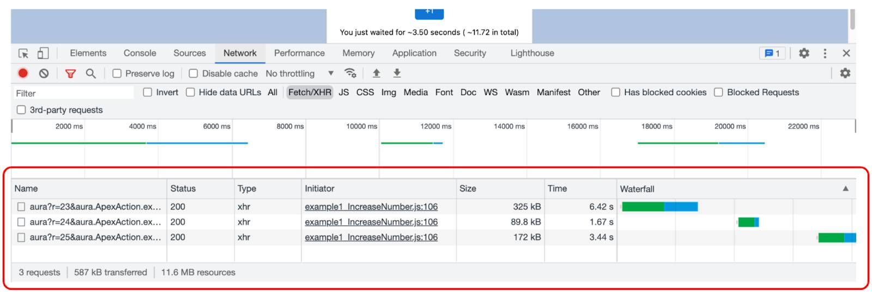Open initiator link for aura?r=24 row
This screenshot has width=872, height=292.
pos(371,222)
